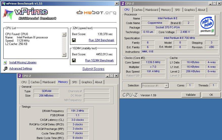Screen dimensions: 222x140
Task: Switch to Graphics tab in CPU-Z processor window
Action: point(189,10)
